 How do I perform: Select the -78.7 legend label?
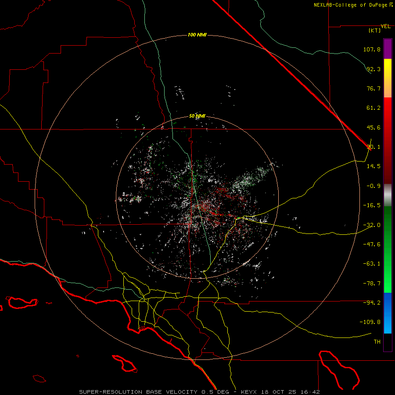coord(372,284)
